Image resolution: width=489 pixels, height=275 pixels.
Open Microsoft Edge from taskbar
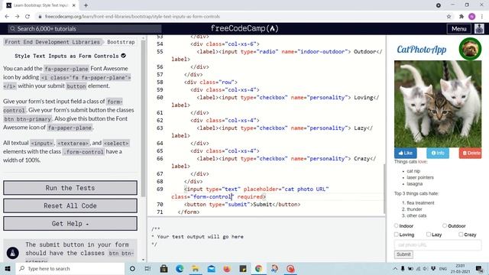point(180,268)
